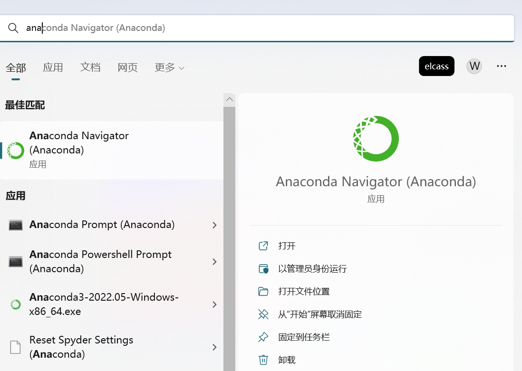
Task: Switch to the 文档 tab
Action: point(90,67)
